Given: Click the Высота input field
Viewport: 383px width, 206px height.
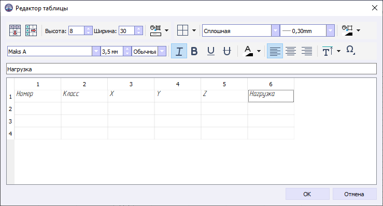Looking at the screenshot, I should coord(77,30).
